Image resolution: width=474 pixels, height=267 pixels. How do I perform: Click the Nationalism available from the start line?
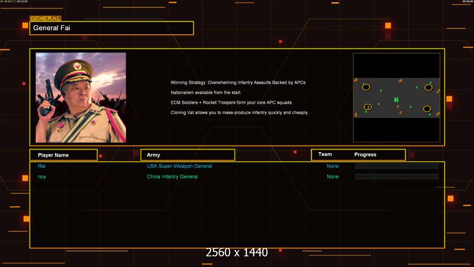[x=206, y=93]
